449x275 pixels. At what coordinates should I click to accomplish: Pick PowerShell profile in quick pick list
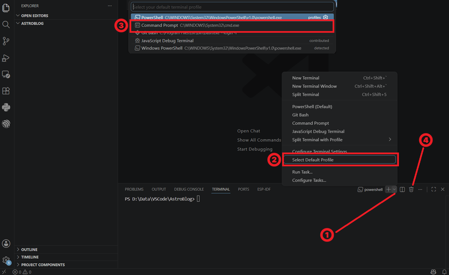click(x=232, y=17)
